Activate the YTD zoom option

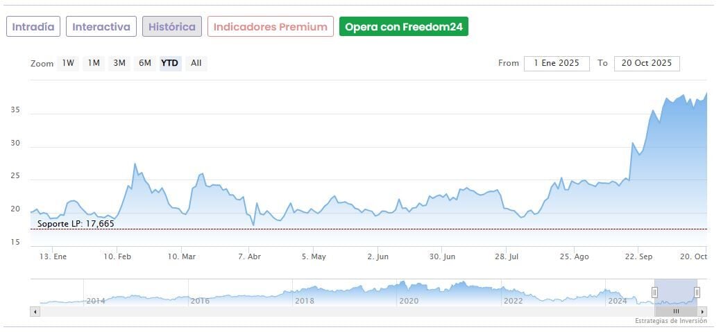170,63
